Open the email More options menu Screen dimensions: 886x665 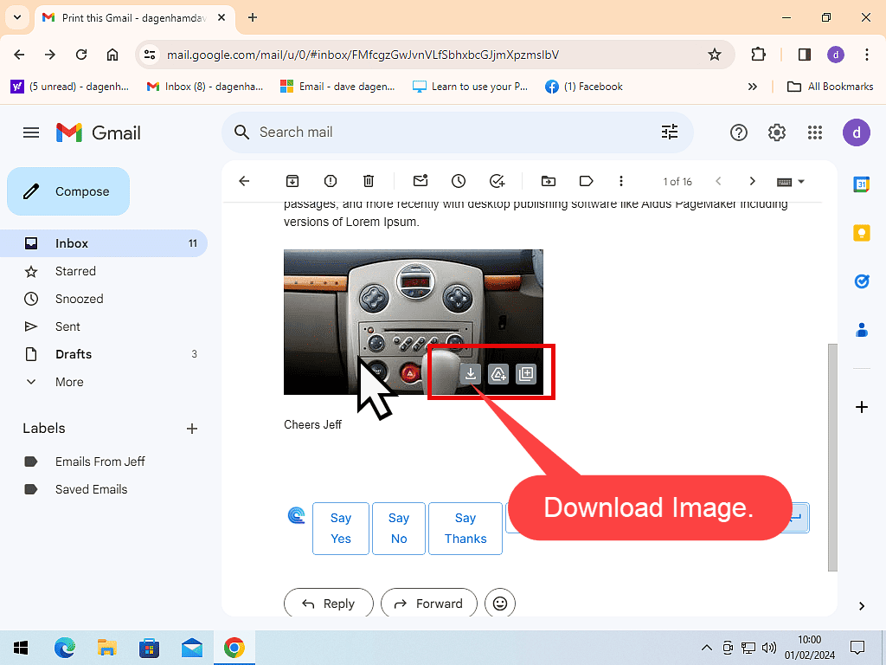tap(621, 181)
